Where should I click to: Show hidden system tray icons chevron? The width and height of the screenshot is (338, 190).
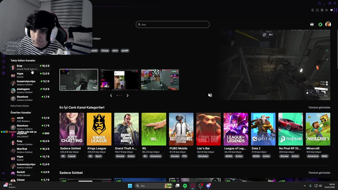(x=304, y=186)
